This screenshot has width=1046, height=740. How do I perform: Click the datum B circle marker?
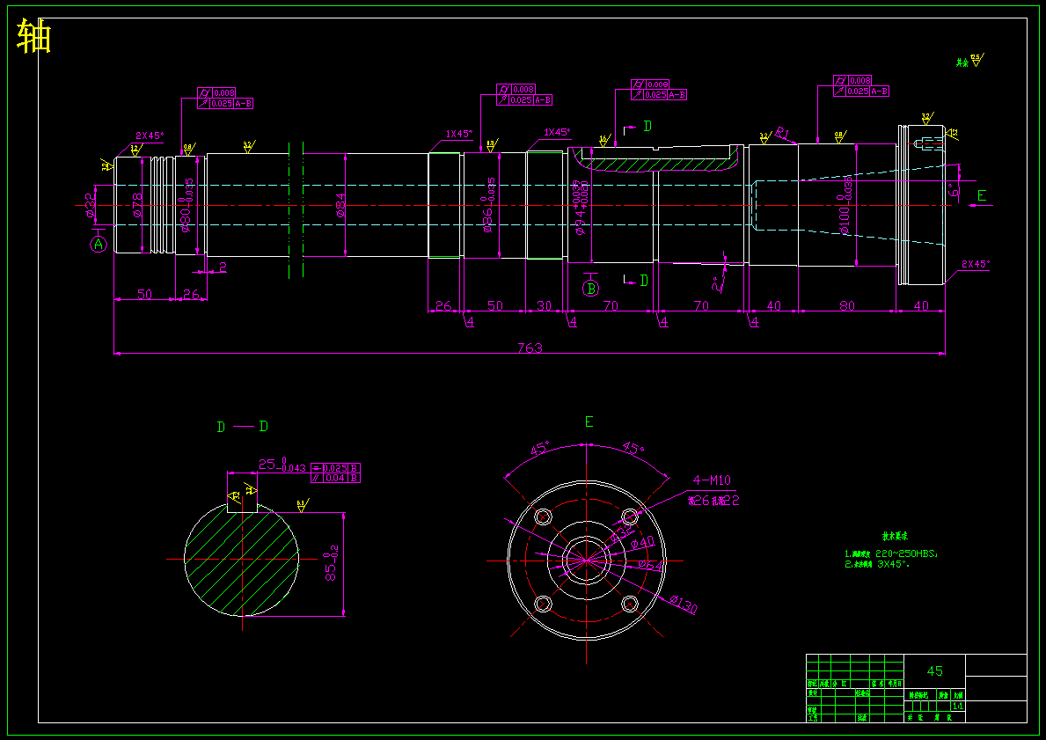[590, 289]
